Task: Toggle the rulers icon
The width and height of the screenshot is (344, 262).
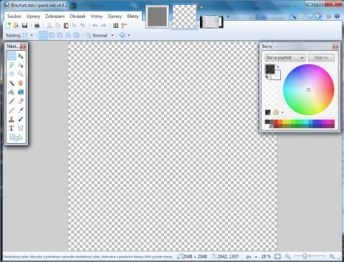Action: pyautogui.click(x=124, y=25)
